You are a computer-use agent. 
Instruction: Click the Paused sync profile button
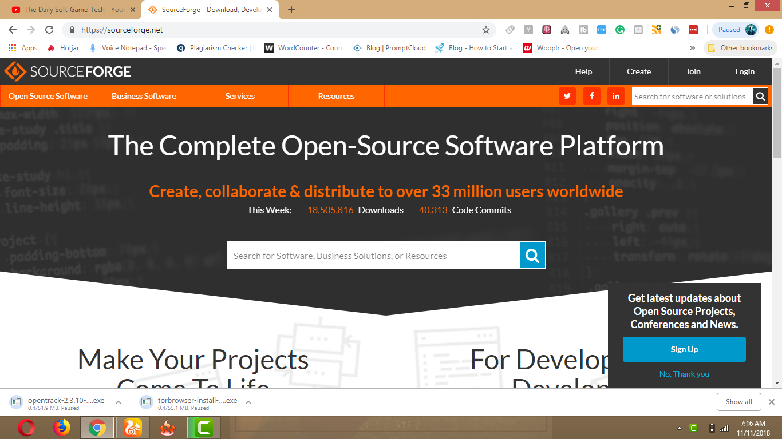734,29
